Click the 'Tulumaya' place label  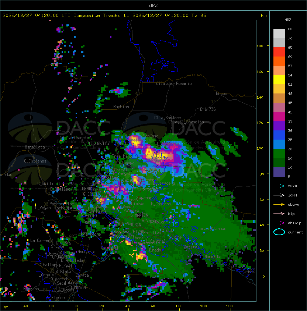(x=126, y=163)
